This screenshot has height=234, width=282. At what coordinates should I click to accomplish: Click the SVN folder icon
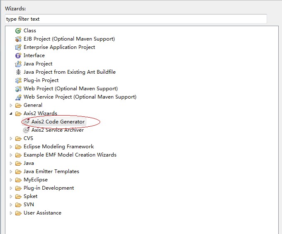pyautogui.click(x=18, y=205)
